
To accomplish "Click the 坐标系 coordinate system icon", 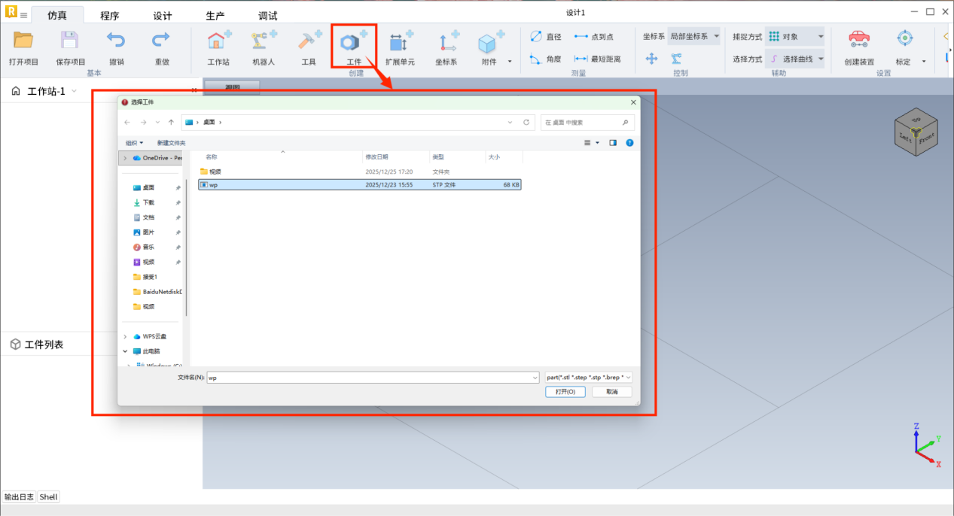I will pos(447,42).
